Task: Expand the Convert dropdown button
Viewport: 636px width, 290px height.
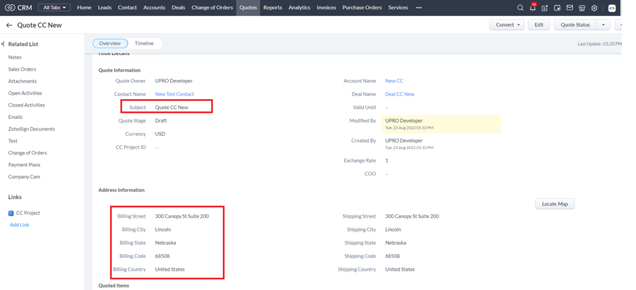Action: (x=507, y=25)
